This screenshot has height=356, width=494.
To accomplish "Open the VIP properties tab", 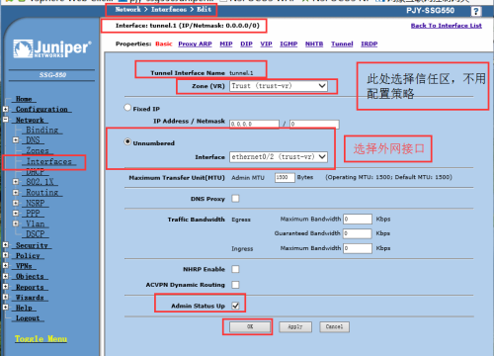I will click(266, 44).
